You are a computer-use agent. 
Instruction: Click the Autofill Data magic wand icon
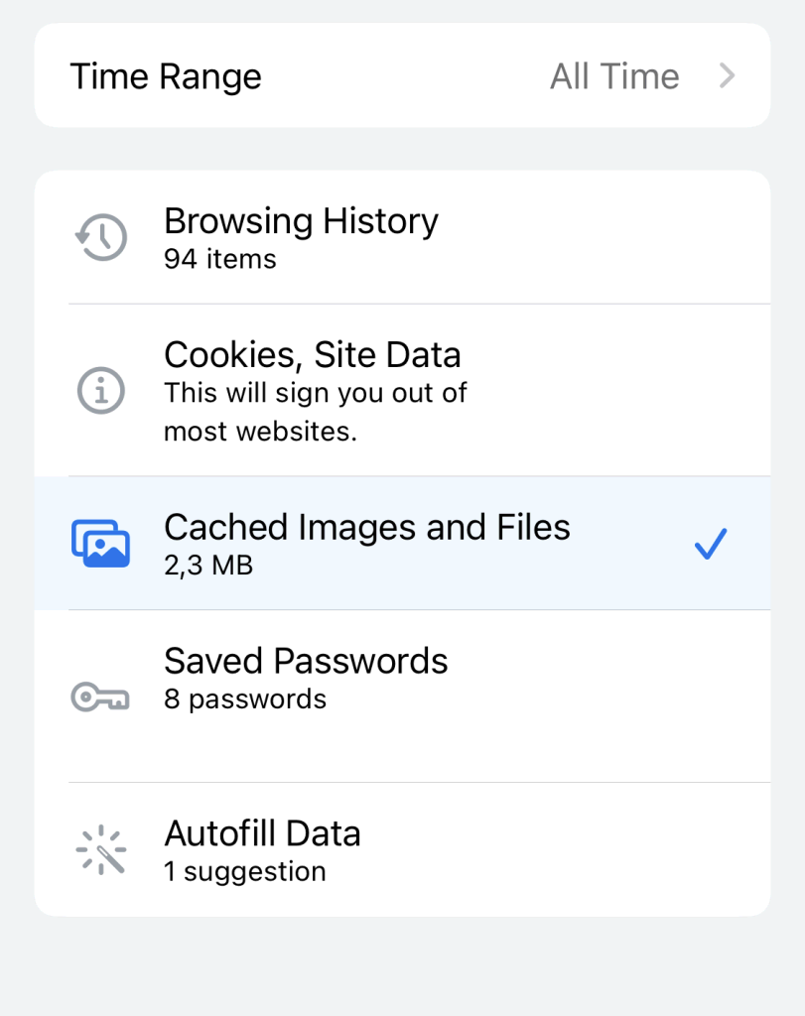click(101, 850)
